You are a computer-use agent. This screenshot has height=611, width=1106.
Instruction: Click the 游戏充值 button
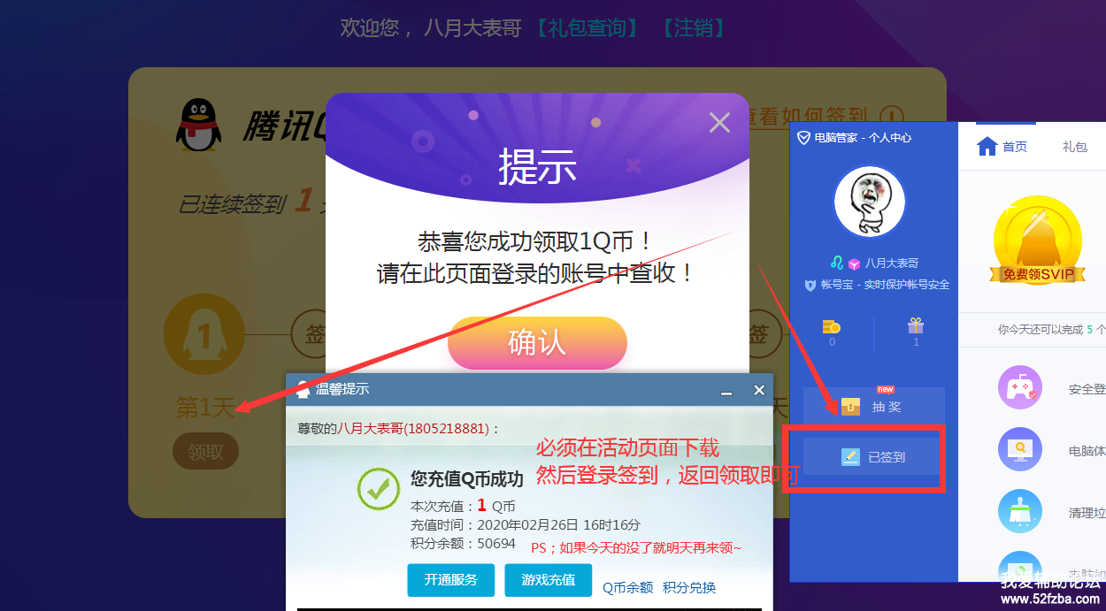click(x=549, y=580)
